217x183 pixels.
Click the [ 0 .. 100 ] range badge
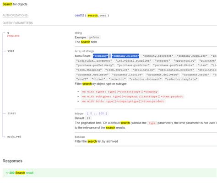tap(97, 113)
